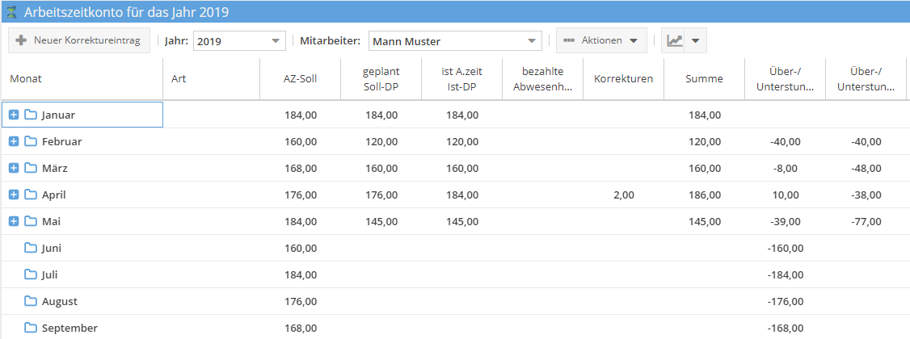The width and height of the screenshot is (910, 339).
Task: Click the September folder icon
Action: tap(31, 328)
